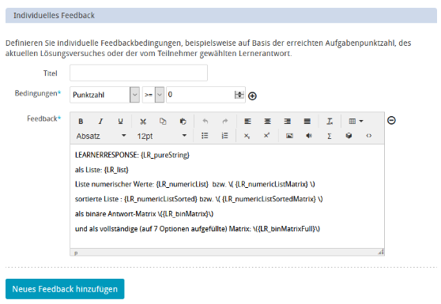Remove this feedback with minus icon
The image size is (441, 304).
[x=391, y=121]
